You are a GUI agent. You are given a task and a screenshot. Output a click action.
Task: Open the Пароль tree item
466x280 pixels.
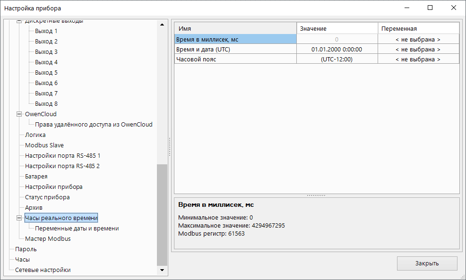tap(26, 249)
